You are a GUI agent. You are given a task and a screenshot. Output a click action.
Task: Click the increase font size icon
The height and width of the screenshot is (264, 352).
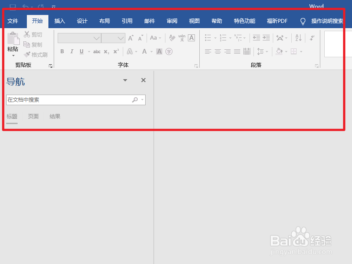coord(131,38)
